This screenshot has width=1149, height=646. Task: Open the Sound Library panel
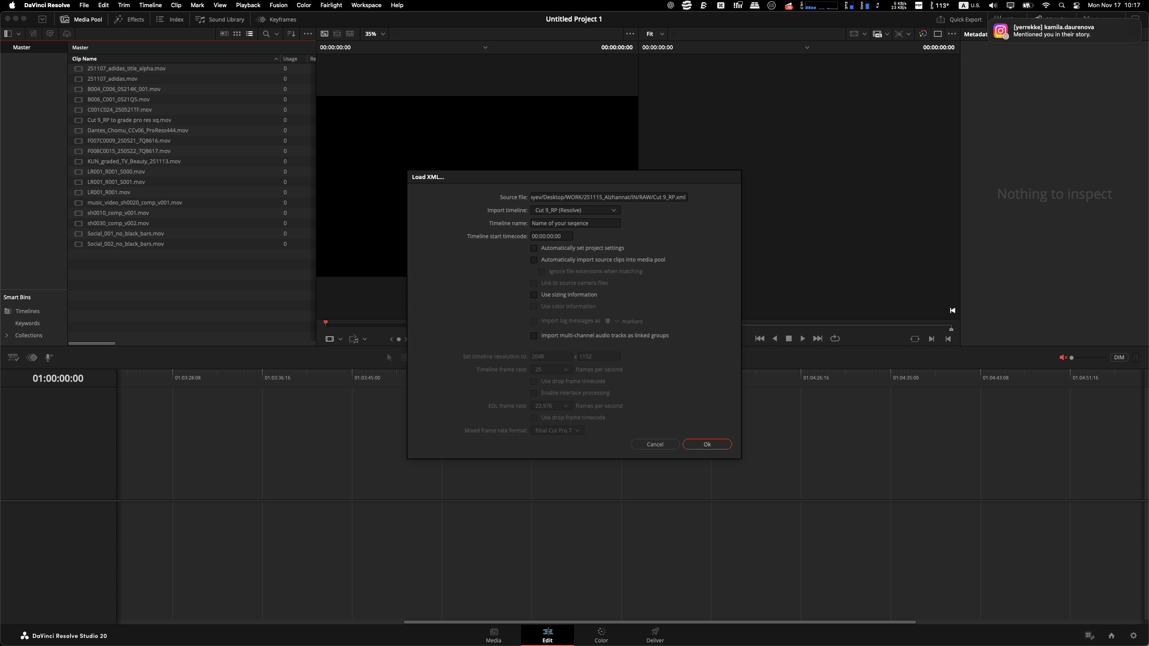click(x=220, y=19)
